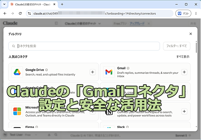Reload the page in browser
The image size is (201, 140).
coord(20,13)
